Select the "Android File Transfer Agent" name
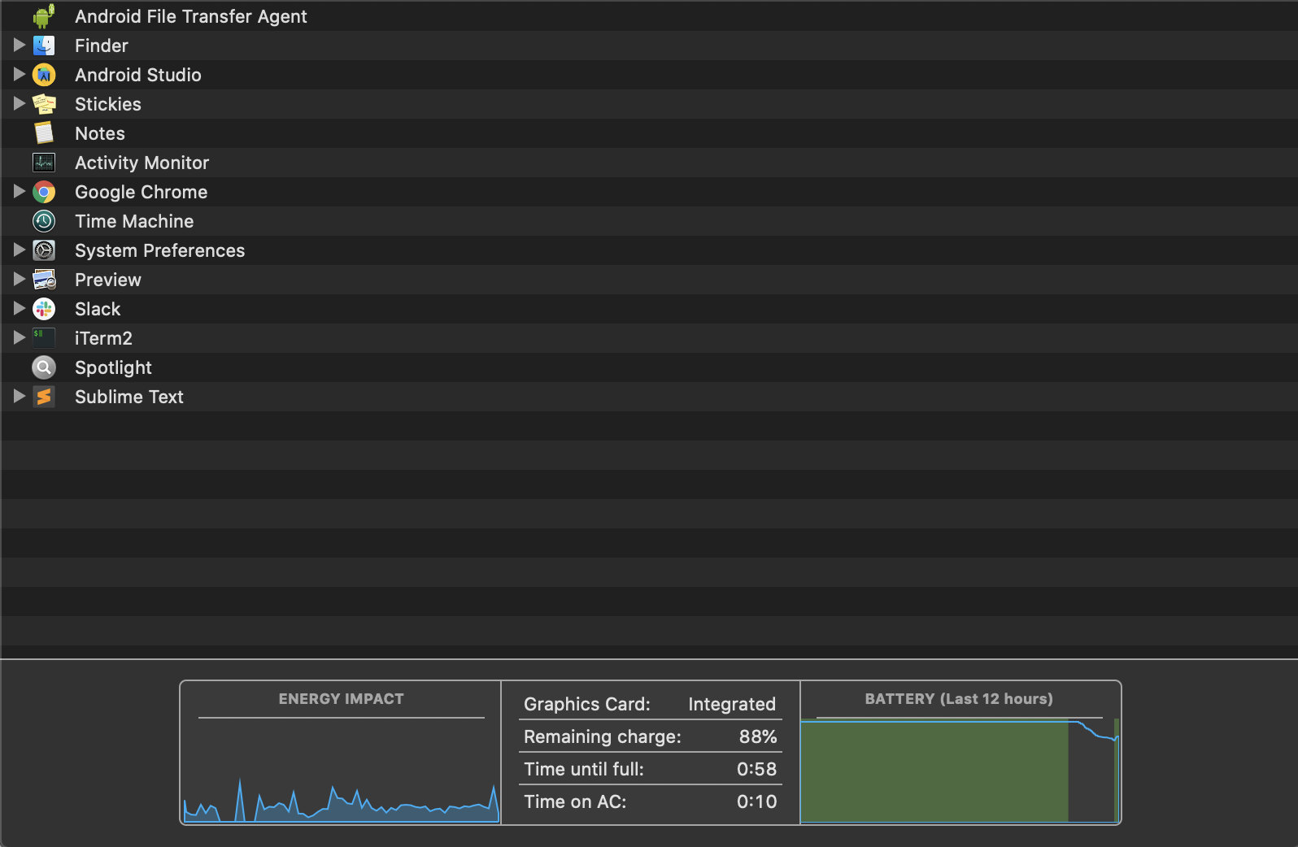This screenshot has height=847, width=1298. pyautogui.click(x=191, y=16)
